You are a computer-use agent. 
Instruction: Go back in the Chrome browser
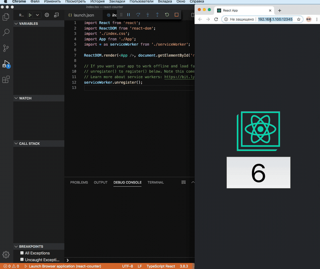[200, 19]
